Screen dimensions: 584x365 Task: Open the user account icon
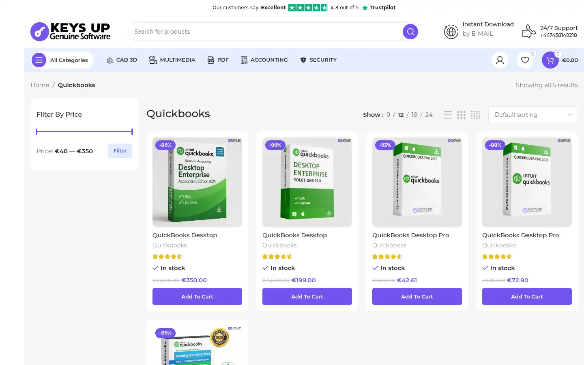pyautogui.click(x=500, y=60)
